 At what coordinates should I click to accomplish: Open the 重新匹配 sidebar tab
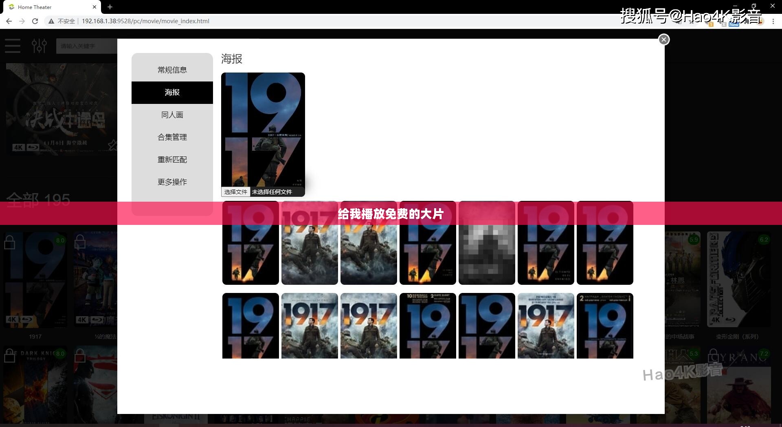pyautogui.click(x=172, y=160)
